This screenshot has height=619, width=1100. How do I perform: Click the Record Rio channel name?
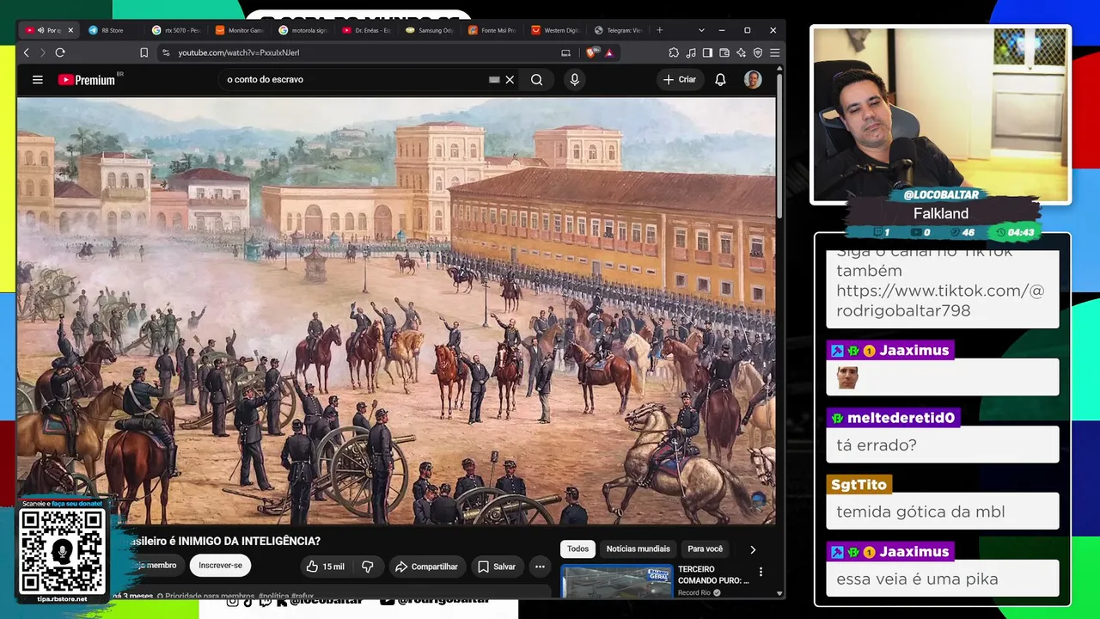[694, 593]
